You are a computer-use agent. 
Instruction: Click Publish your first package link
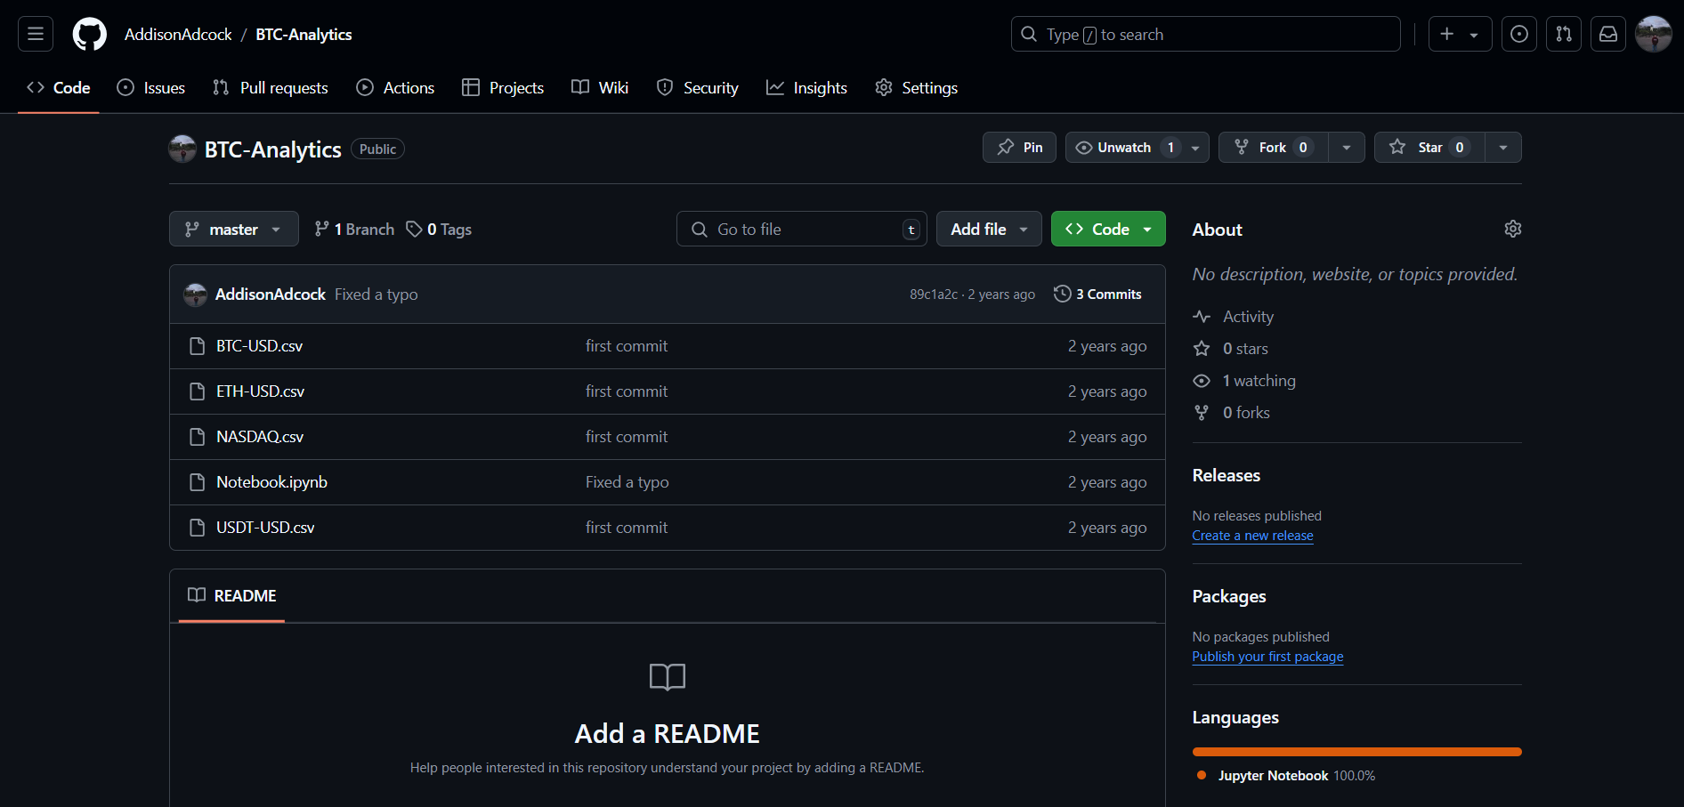[x=1267, y=657]
